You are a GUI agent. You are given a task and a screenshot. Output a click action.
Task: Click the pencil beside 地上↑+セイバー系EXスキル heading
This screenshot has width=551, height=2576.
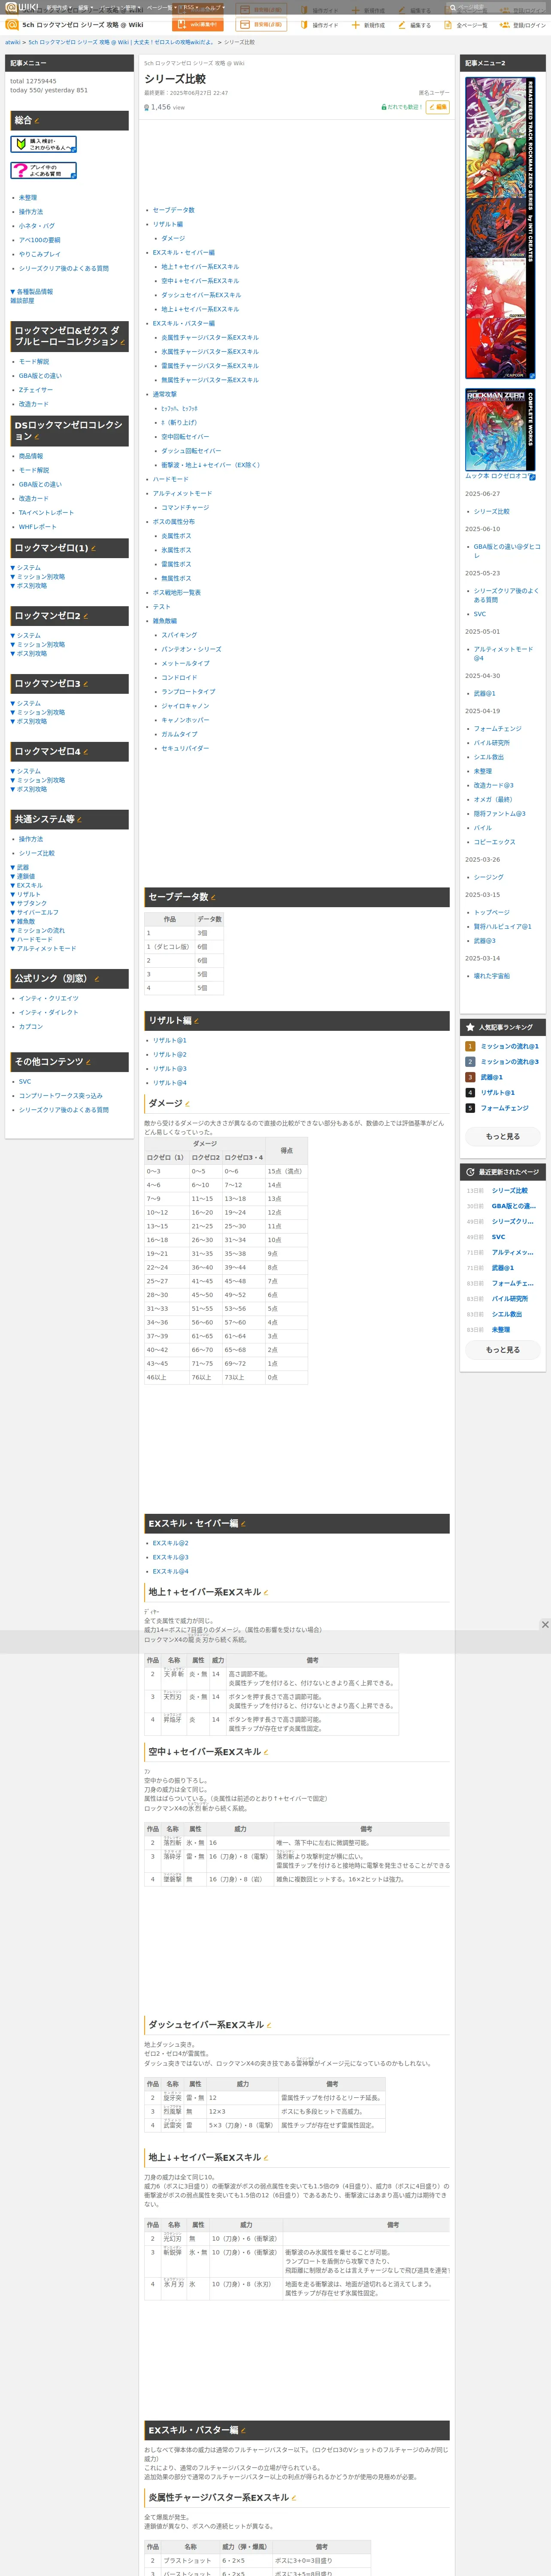pos(266,1593)
